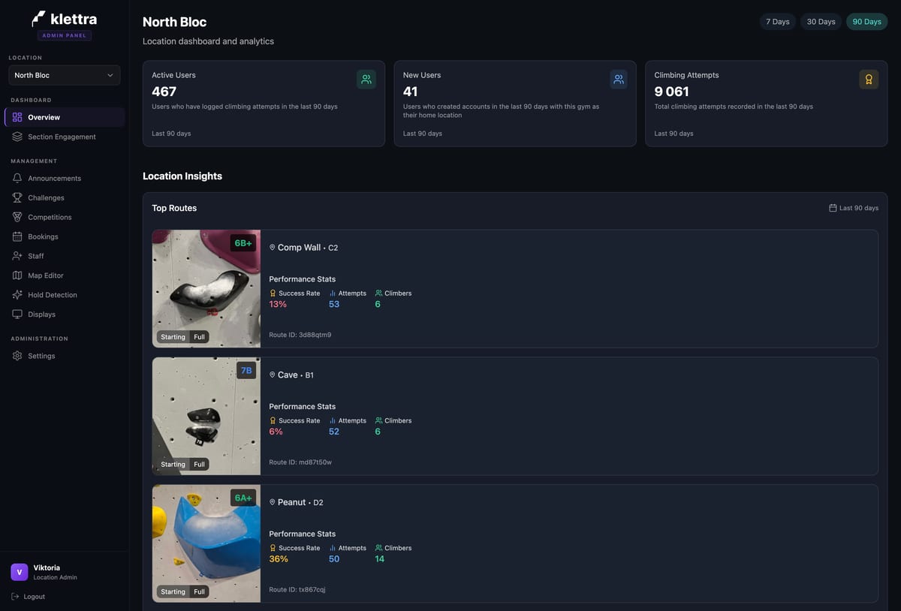Go to the Staff page

tap(65, 256)
